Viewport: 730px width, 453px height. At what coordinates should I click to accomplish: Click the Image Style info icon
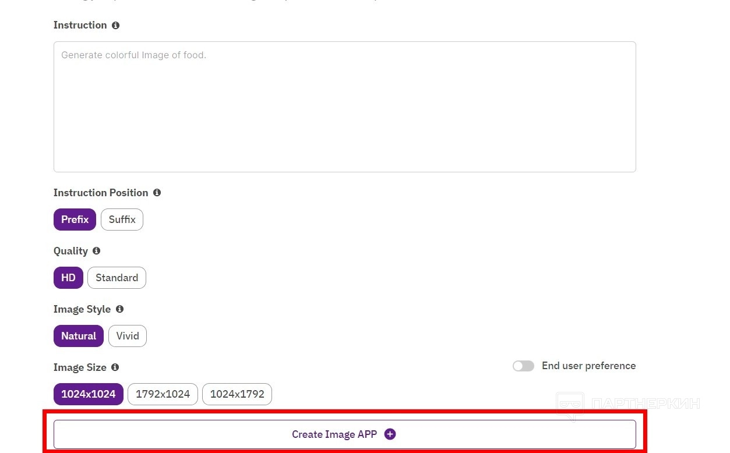(119, 309)
